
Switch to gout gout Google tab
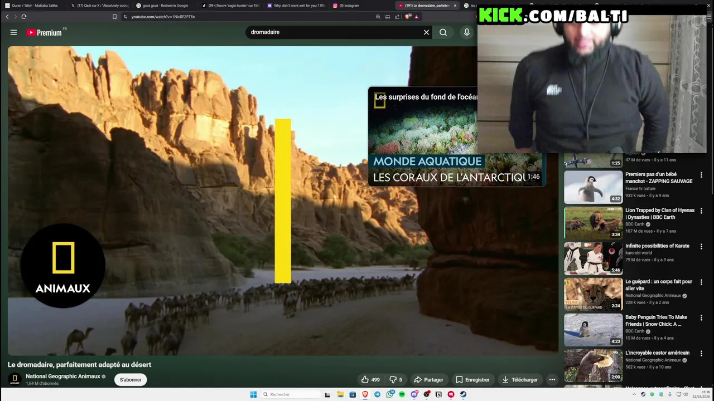point(165,6)
